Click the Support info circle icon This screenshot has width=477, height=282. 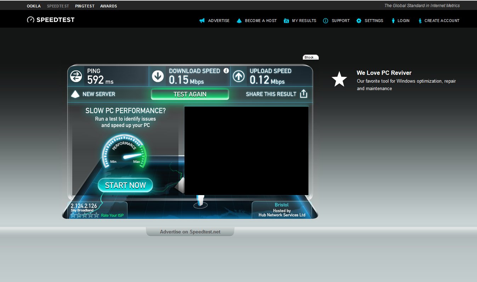pos(325,21)
